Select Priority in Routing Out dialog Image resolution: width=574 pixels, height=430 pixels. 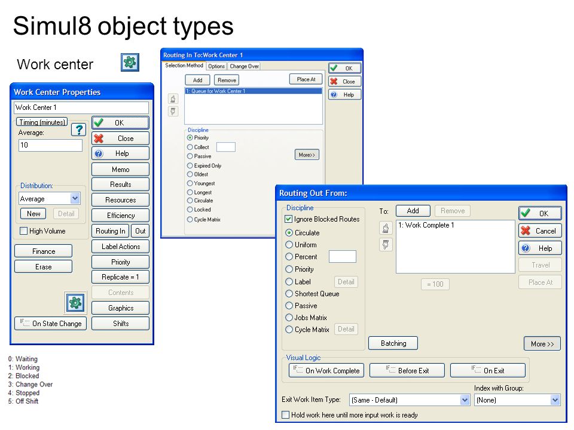[x=289, y=269]
